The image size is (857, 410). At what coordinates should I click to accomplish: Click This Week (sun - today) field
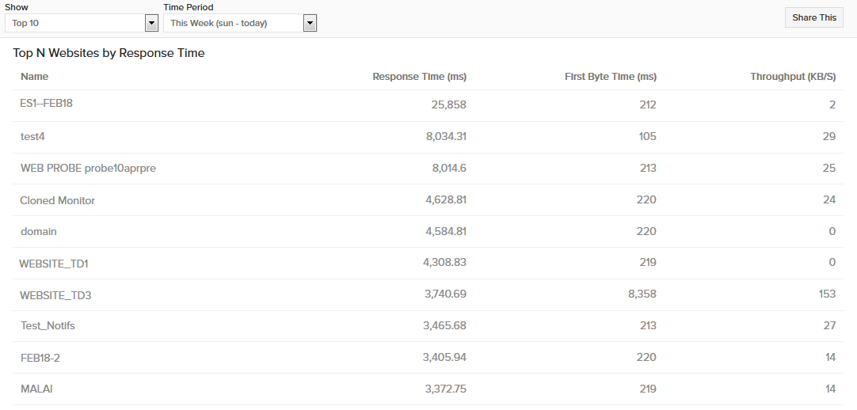(240, 23)
